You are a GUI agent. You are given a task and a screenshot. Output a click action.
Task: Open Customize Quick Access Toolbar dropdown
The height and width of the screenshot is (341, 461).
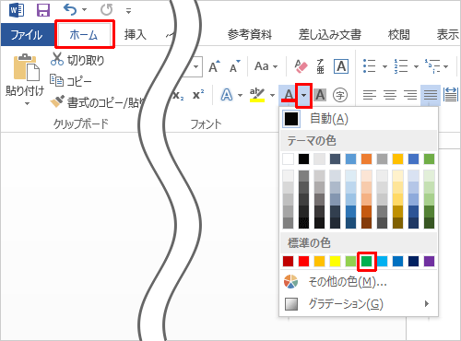tap(128, 11)
